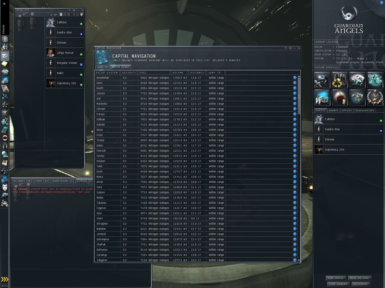Screen dimensions: 385x288
Task: Sort the list by Distance column header
Action: (197, 73)
